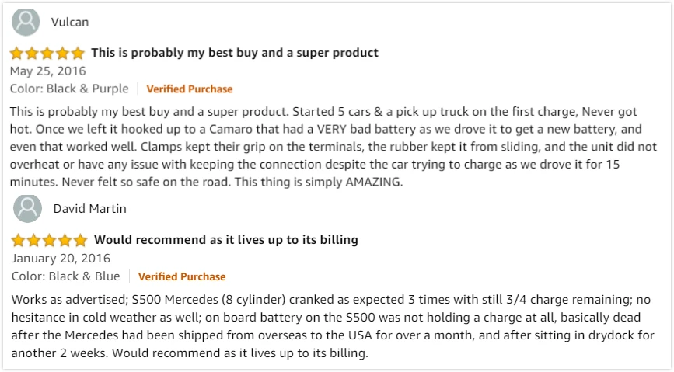Click the first star in David Martin's rating
674x372 pixels.
pos(19,240)
